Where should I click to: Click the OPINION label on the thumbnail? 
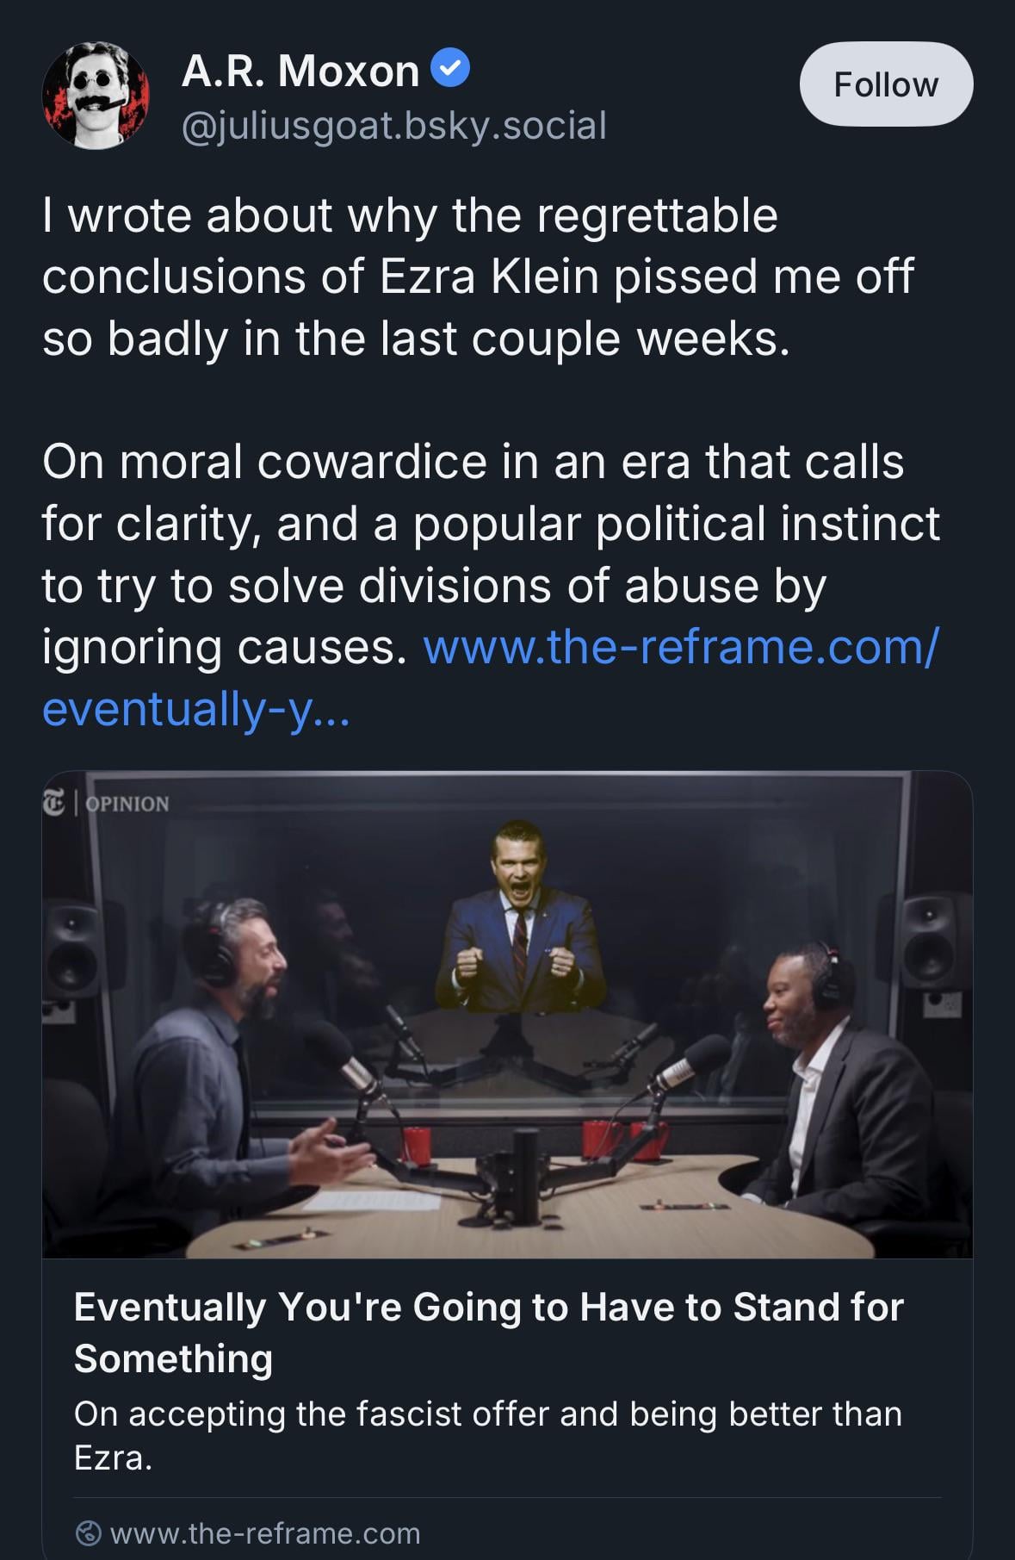(x=127, y=804)
